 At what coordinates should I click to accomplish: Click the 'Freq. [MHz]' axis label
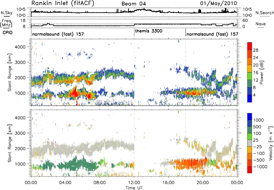(x=6, y=23)
